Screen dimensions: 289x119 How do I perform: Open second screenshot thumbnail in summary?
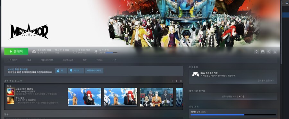pyautogui.click(x=120, y=97)
